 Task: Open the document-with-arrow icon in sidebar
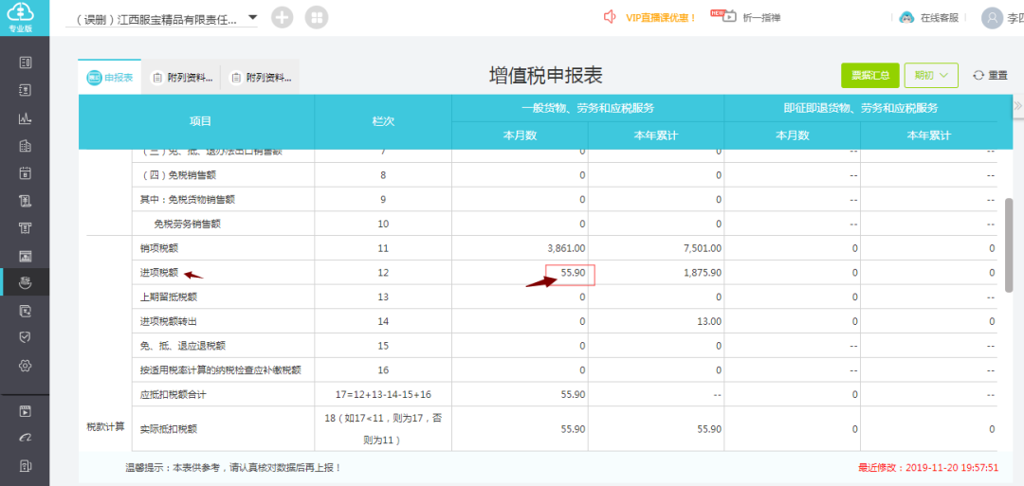click(26, 311)
